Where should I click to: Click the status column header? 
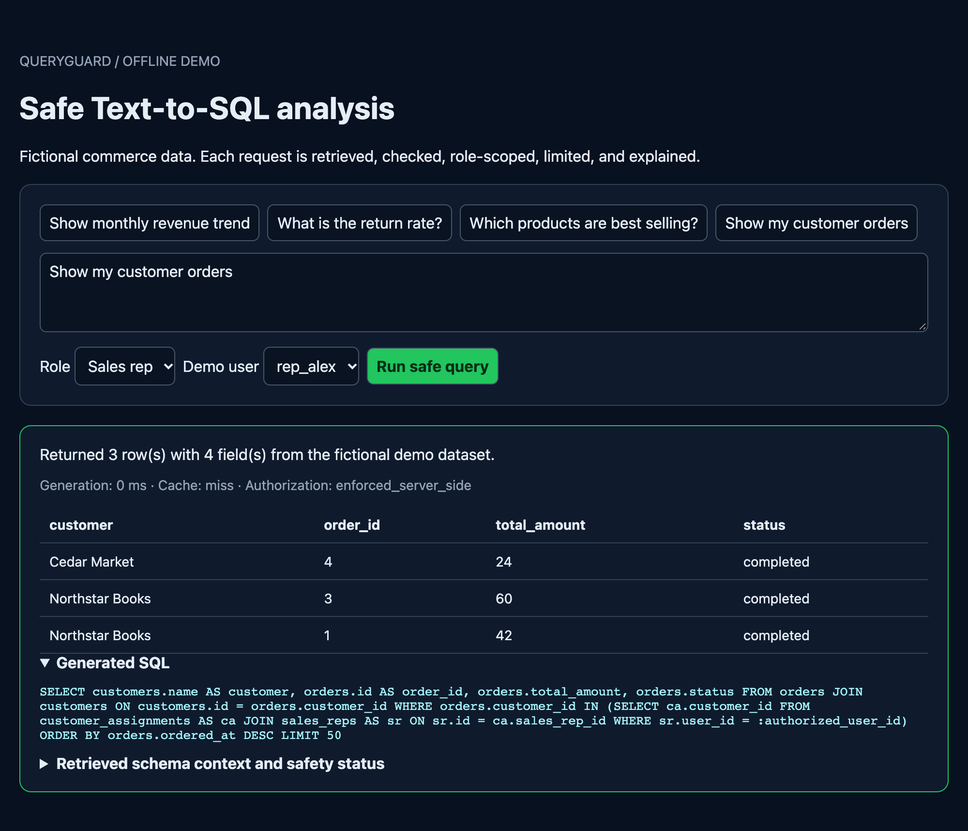pos(764,525)
